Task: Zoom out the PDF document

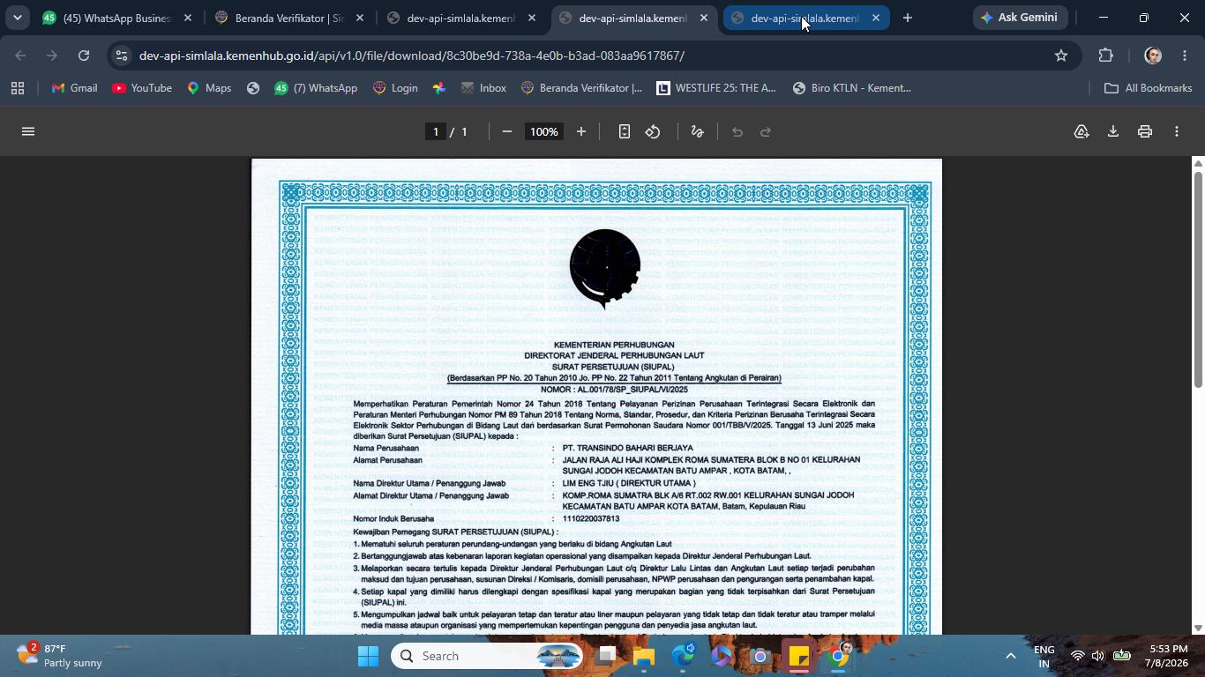Action: click(x=507, y=131)
